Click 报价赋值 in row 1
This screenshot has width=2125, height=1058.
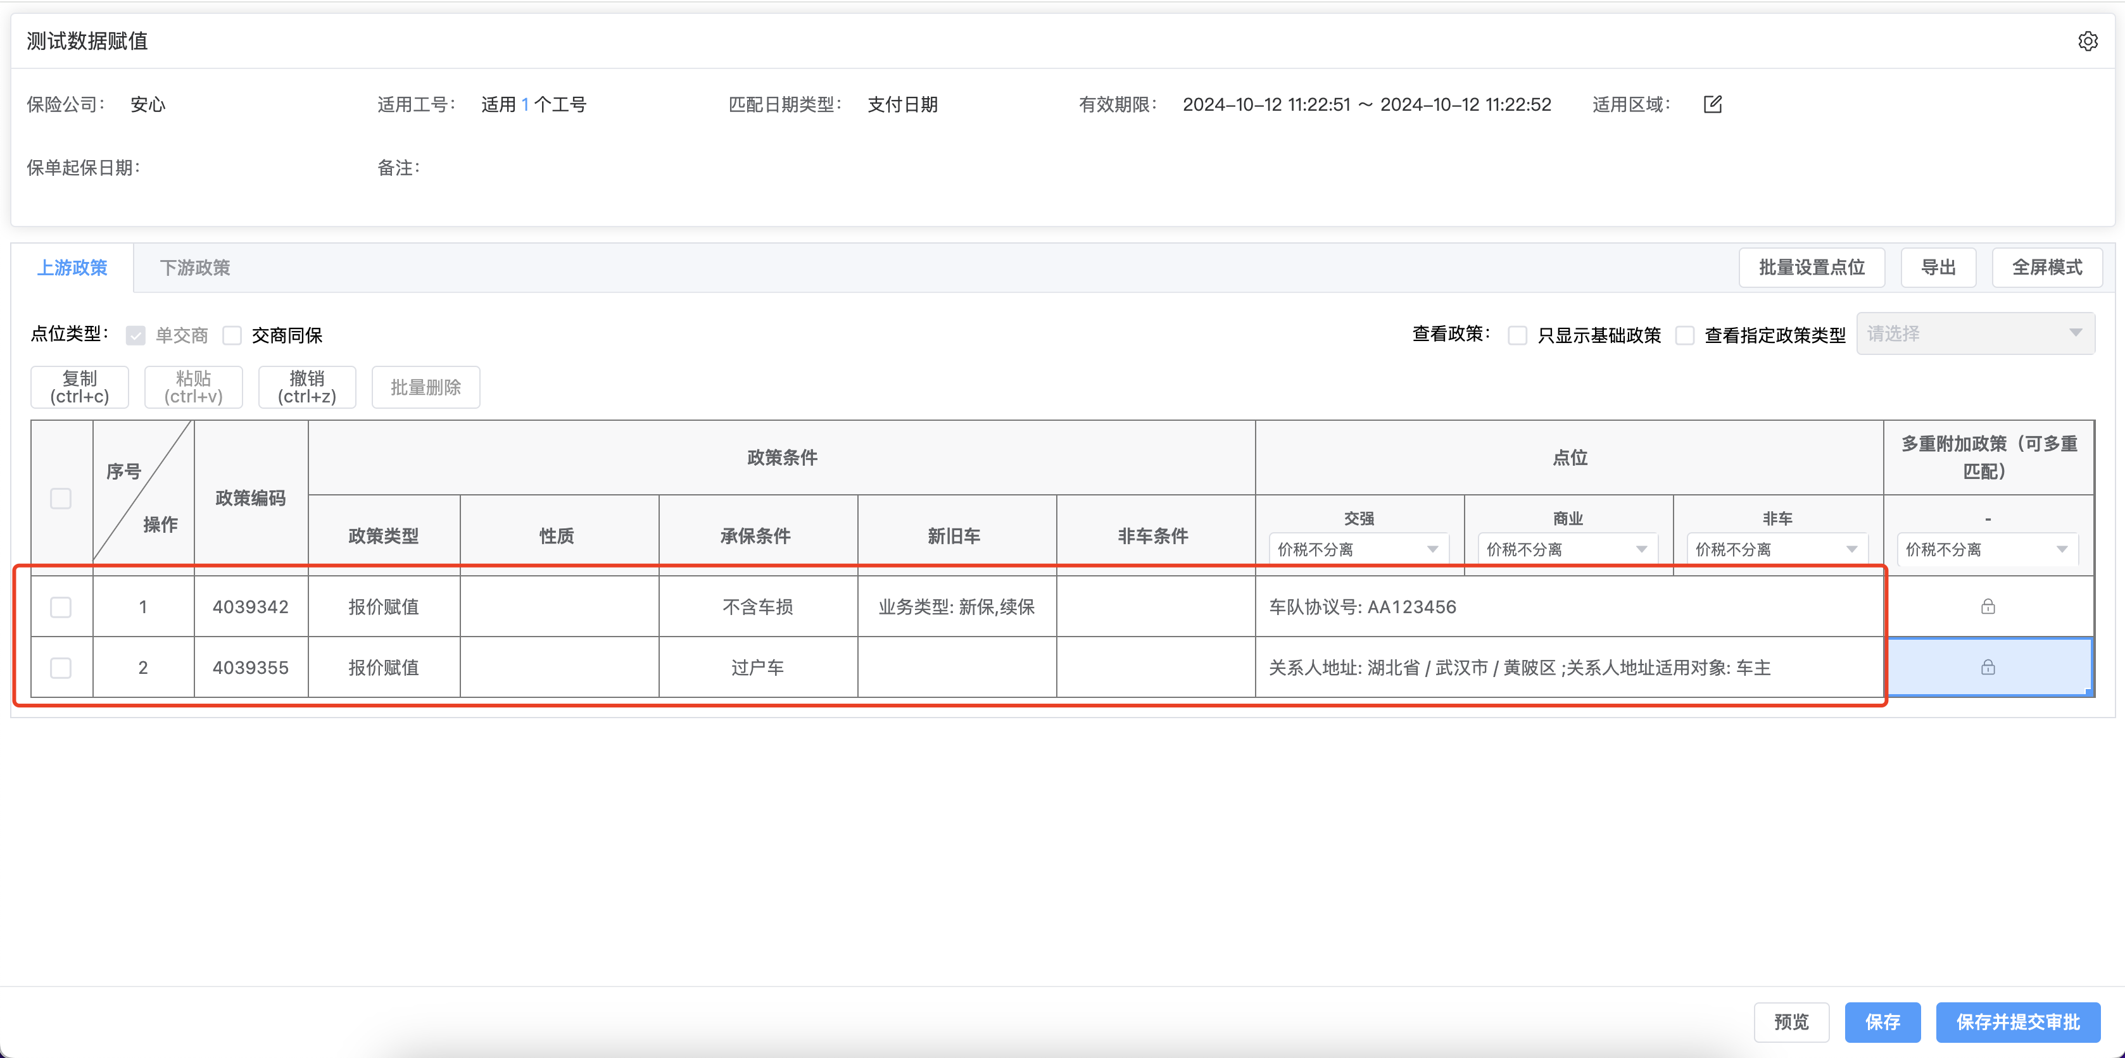point(384,607)
